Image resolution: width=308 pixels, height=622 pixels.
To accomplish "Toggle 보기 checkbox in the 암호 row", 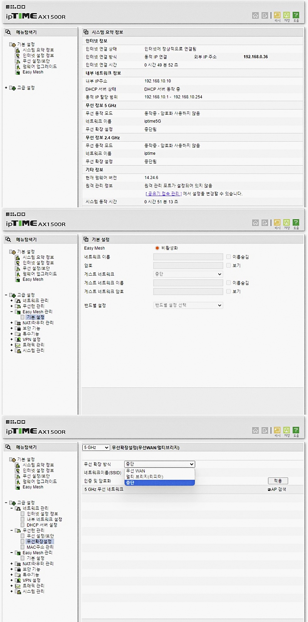I will 229,265.
